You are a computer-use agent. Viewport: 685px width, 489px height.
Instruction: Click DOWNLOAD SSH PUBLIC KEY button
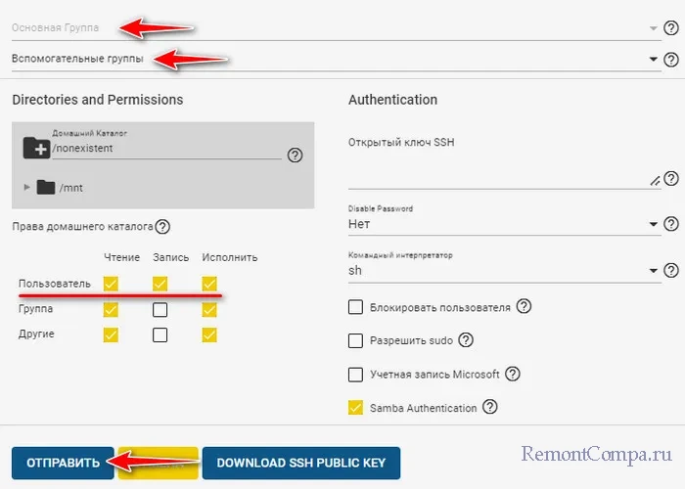(x=301, y=463)
